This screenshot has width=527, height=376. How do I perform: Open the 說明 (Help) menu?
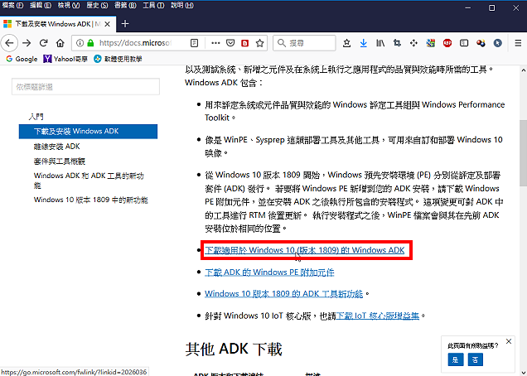coord(182,5)
